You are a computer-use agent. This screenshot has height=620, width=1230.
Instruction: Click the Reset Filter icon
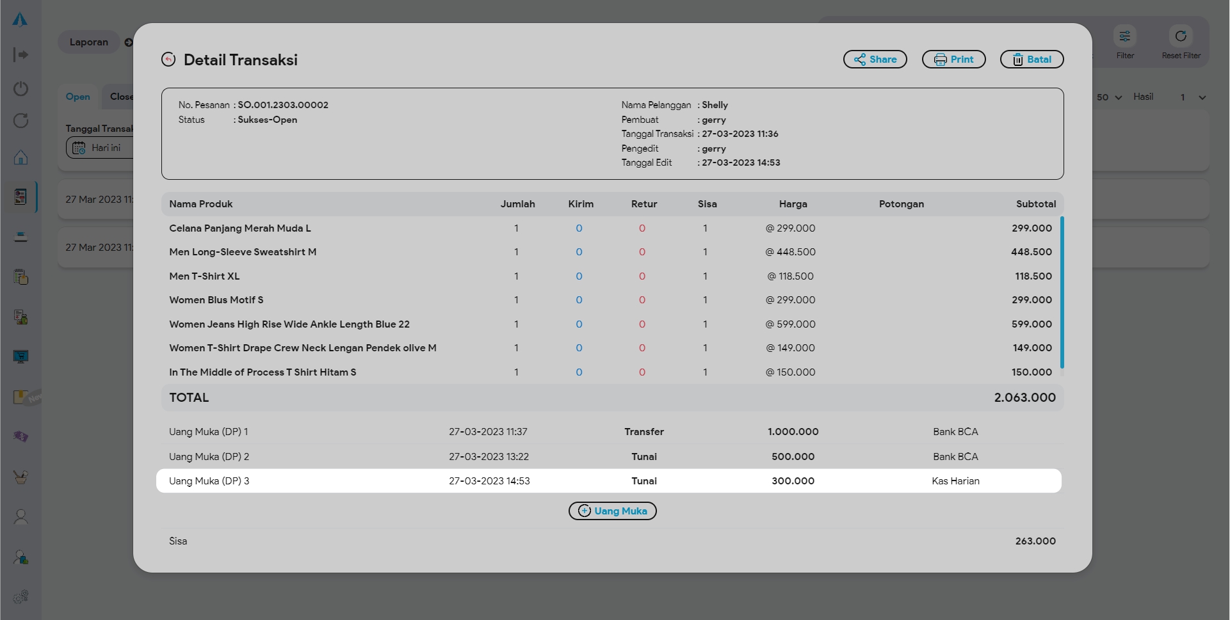(x=1181, y=37)
